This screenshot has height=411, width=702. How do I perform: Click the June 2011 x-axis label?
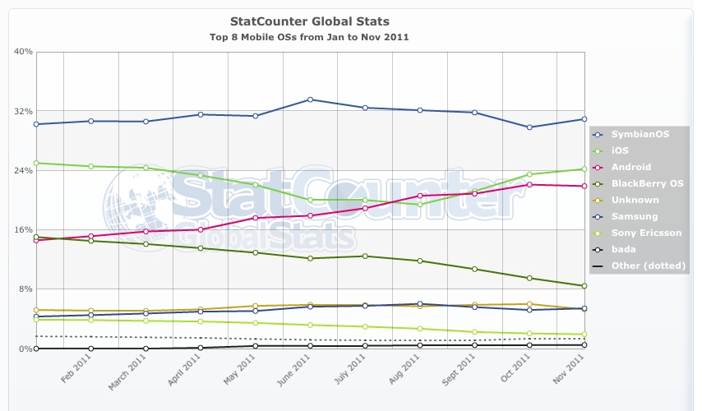(x=298, y=372)
